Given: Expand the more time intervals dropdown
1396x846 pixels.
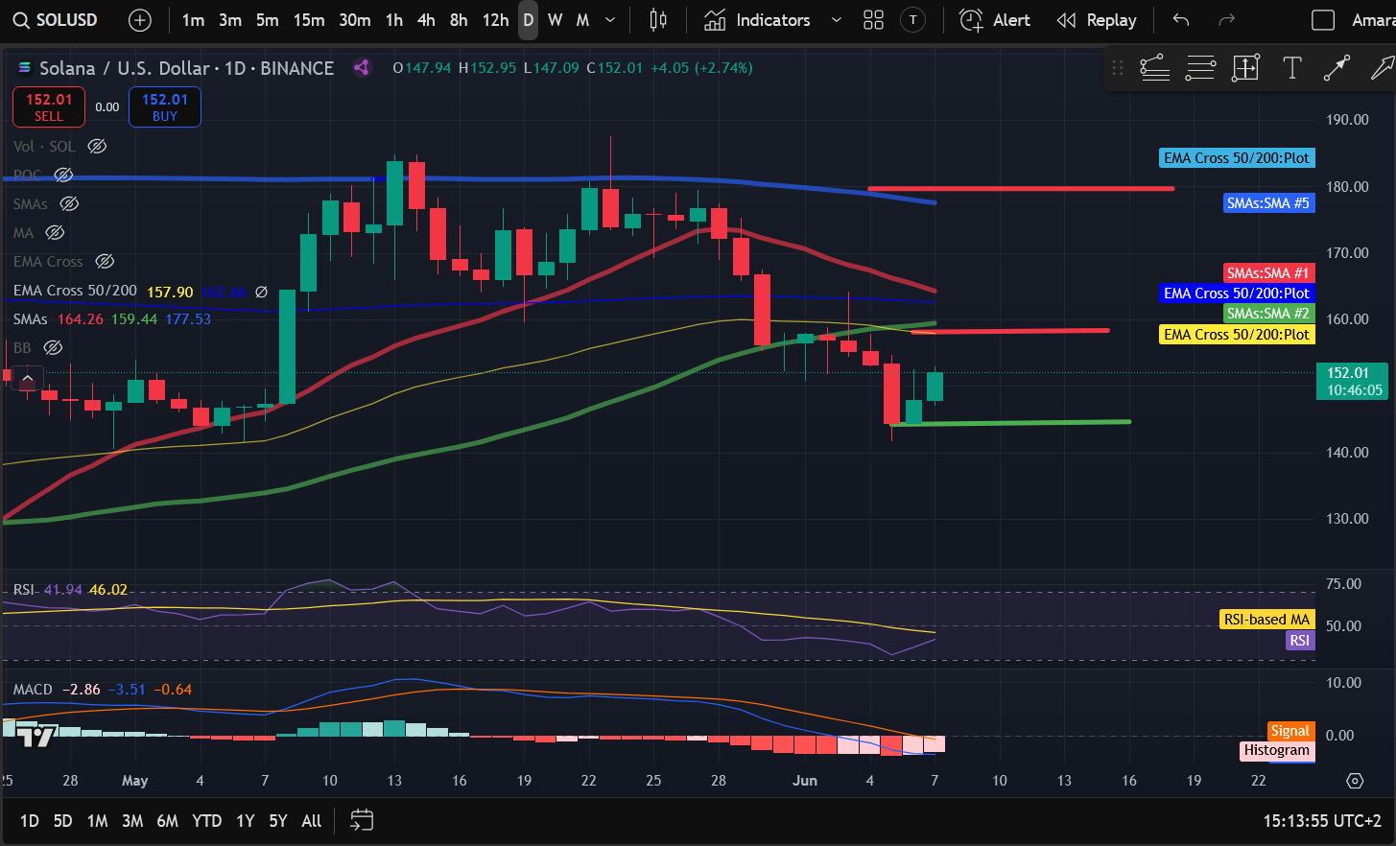Looking at the screenshot, I should click(x=610, y=20).
